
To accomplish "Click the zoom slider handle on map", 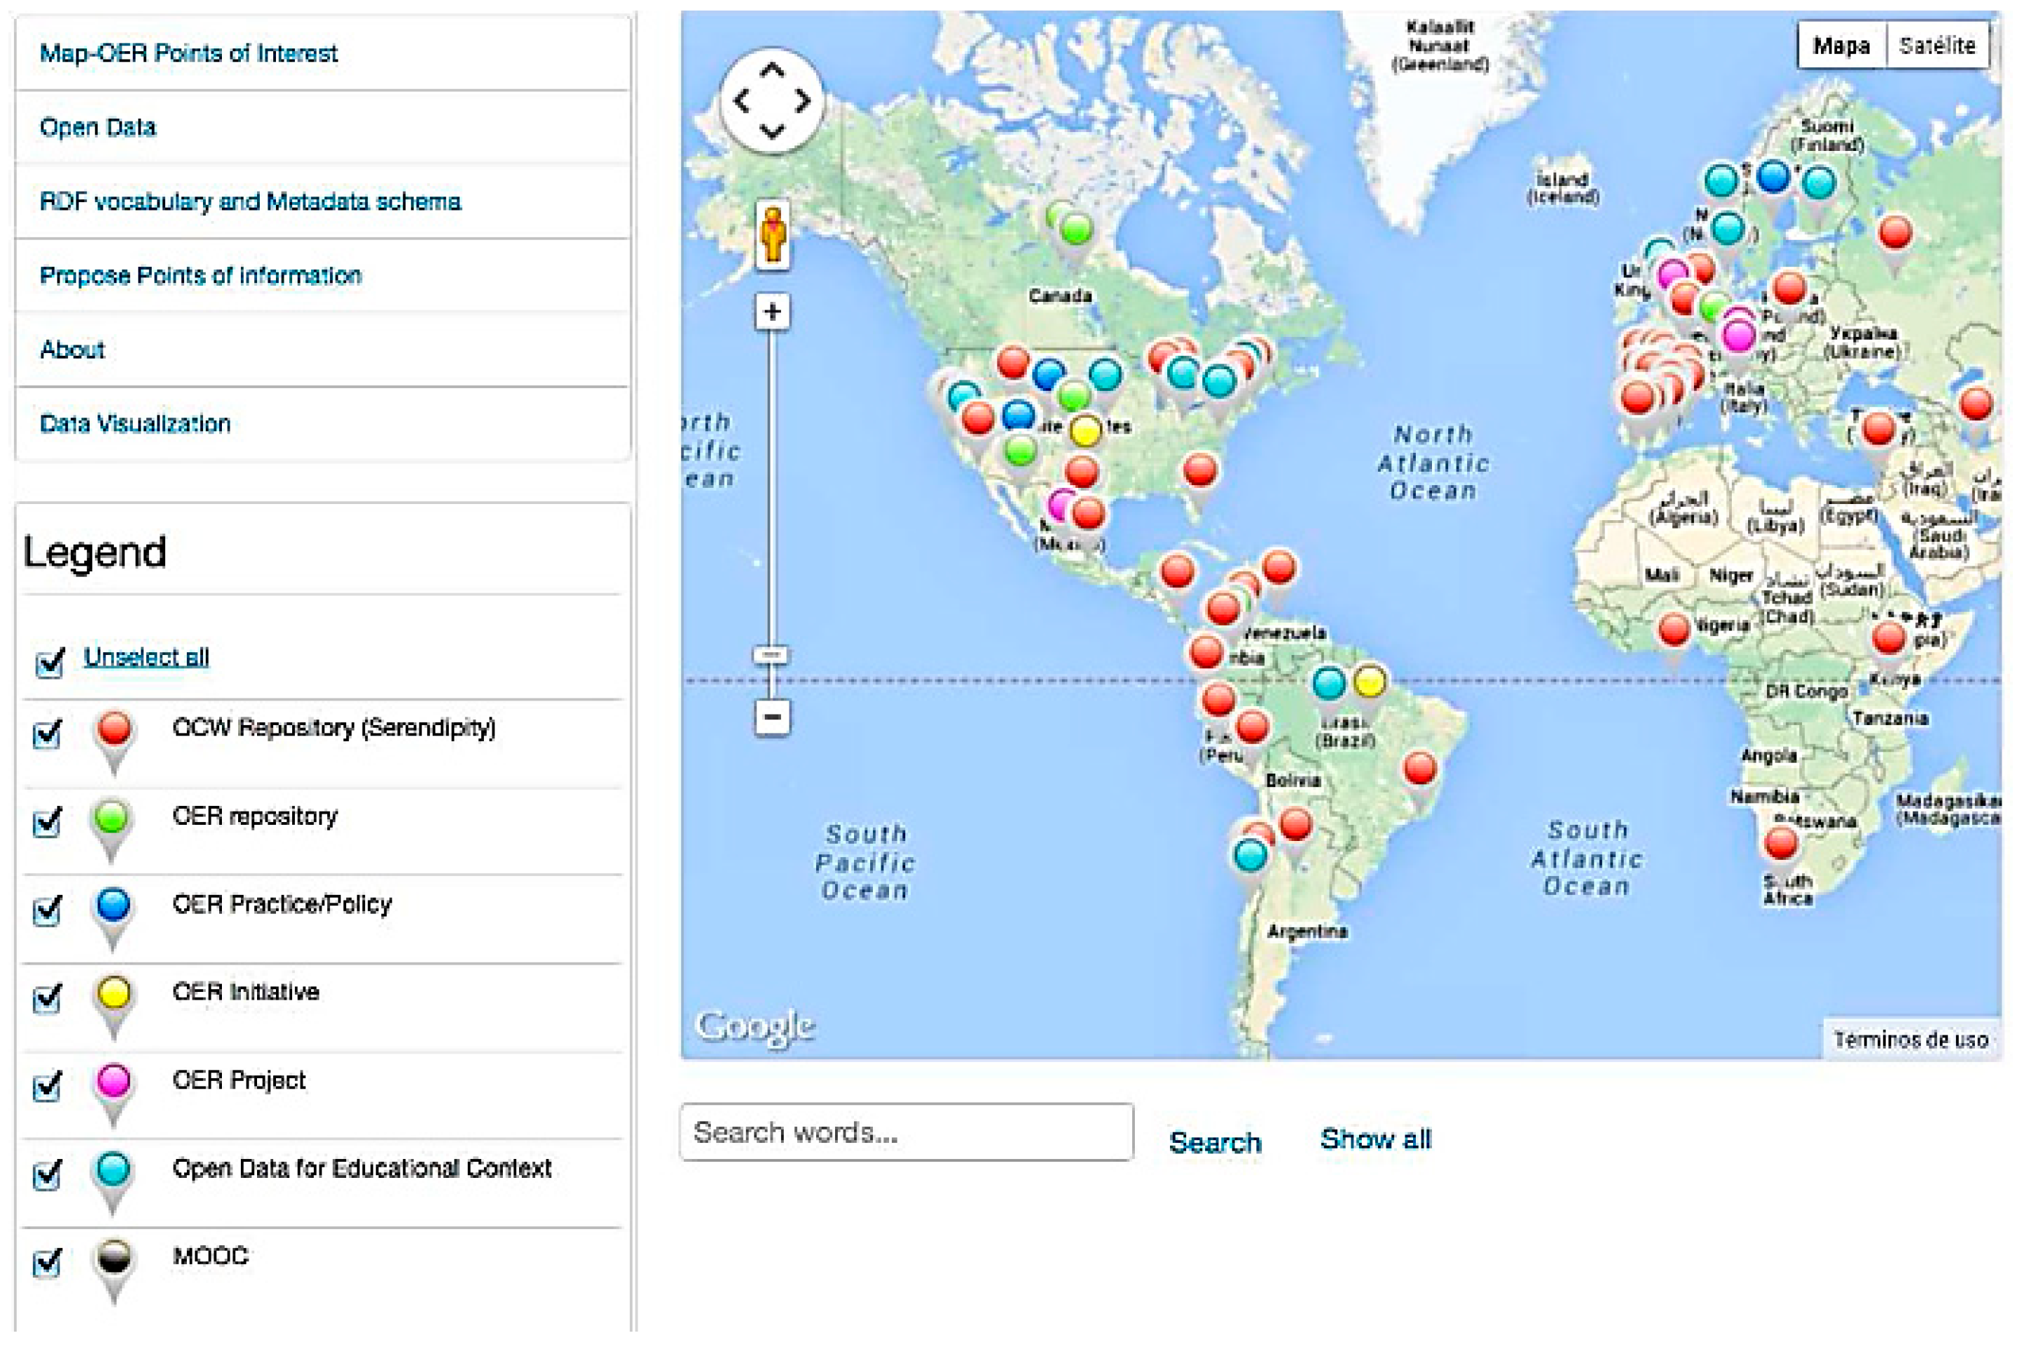I will (771, 656).
